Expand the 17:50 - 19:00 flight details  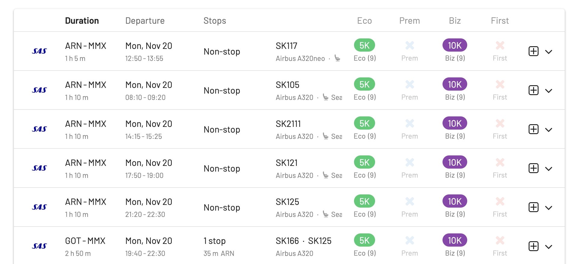click(548, 169)
